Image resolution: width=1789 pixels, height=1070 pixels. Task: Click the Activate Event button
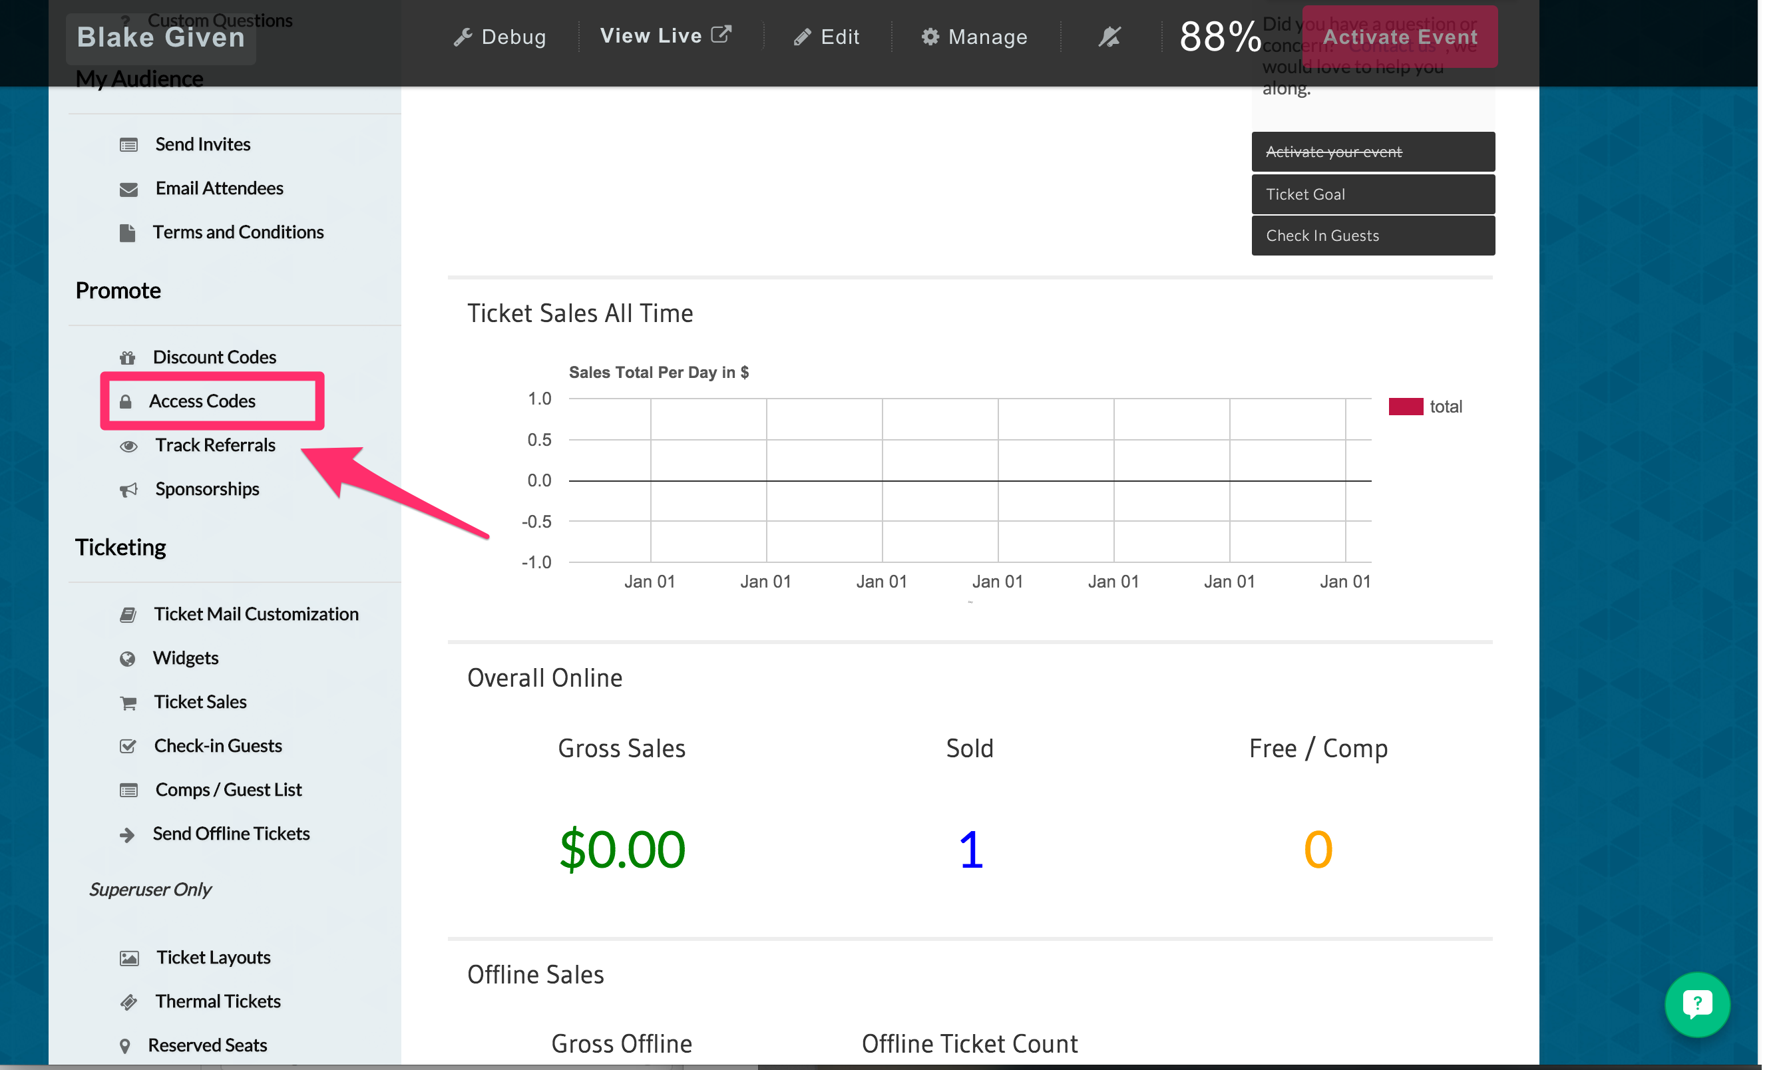(x=1399, y=37)
